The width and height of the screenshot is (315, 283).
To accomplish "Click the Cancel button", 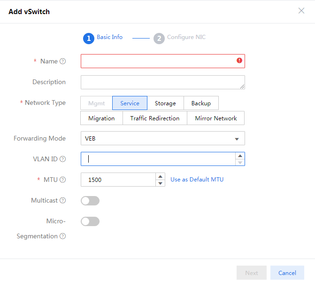I will [x=287, y=273].
